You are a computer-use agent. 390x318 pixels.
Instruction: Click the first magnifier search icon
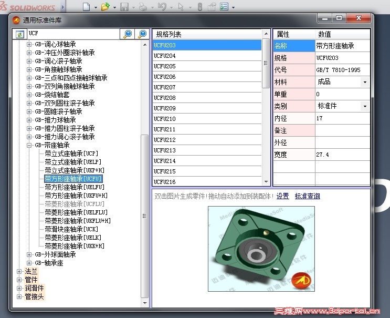(x=128, y=34)
